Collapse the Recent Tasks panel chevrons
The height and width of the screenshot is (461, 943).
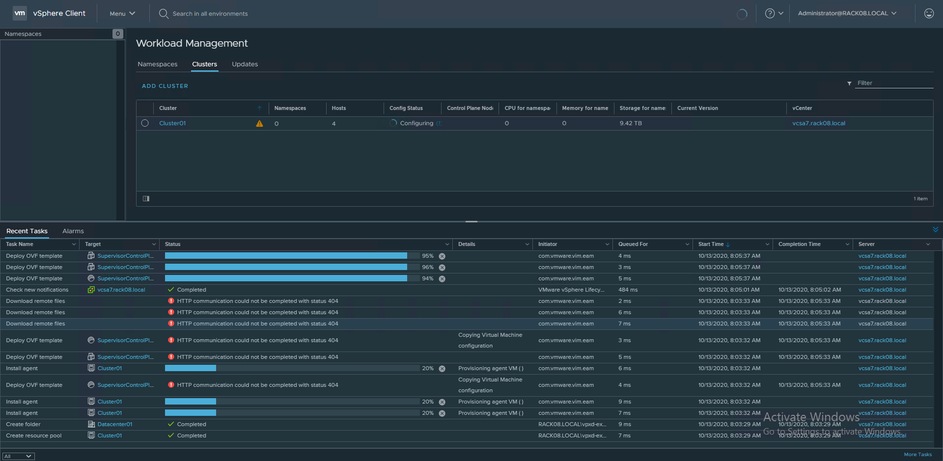(935, 230)
